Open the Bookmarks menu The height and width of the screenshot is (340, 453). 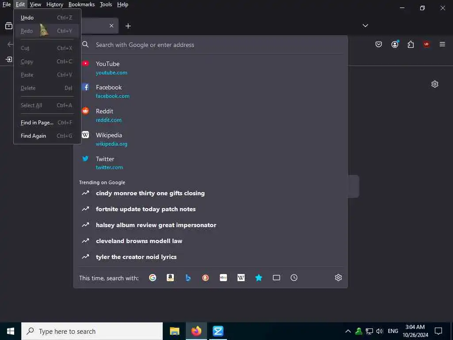81,4
